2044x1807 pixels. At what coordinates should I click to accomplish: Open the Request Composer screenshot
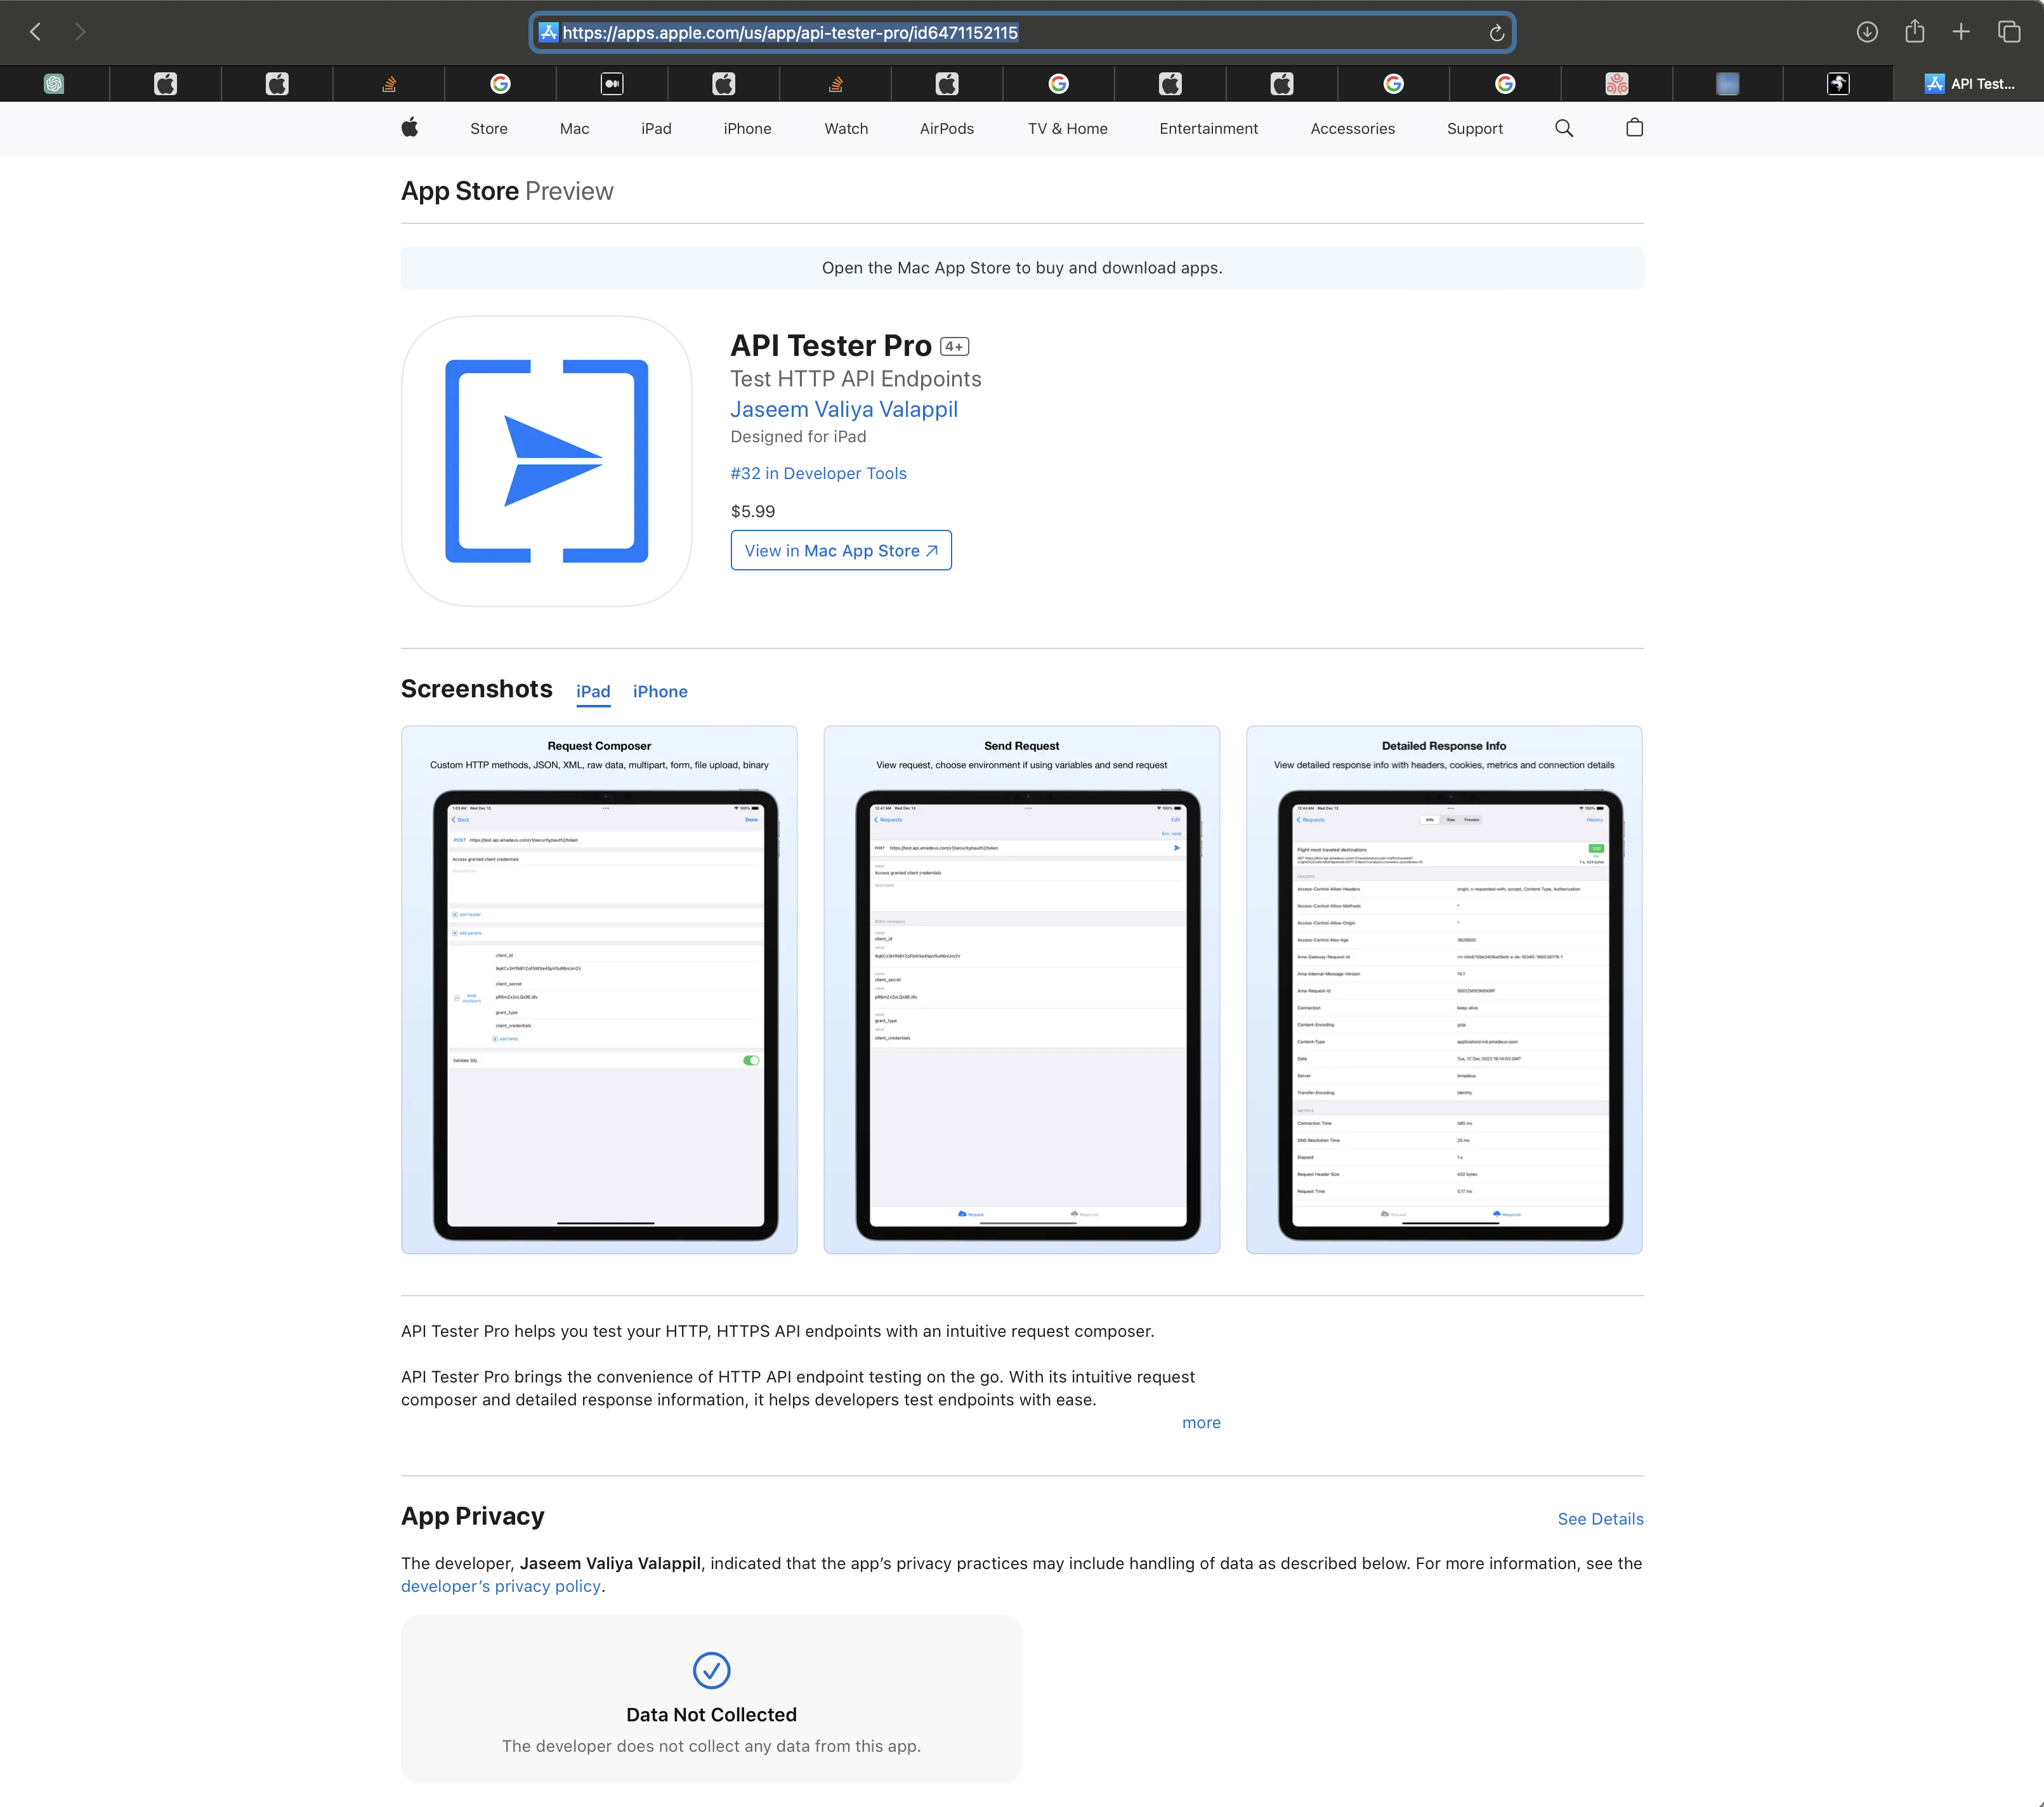click(599, 990)
